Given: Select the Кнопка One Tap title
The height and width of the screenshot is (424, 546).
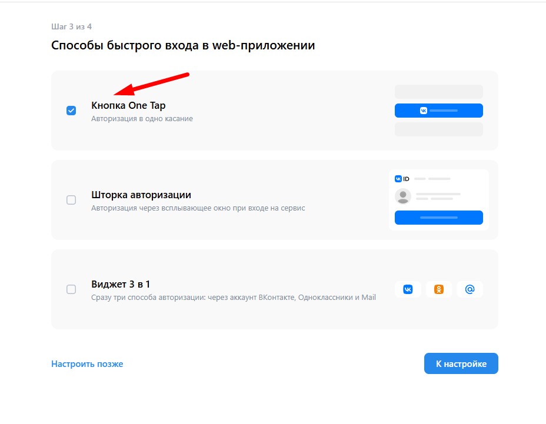Looking at the screenshot, I should [128, 105].
